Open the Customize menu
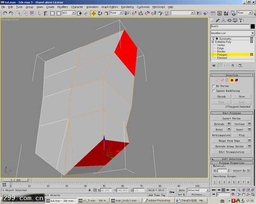This screenshot has height=204, width=256. pos(143,7)
